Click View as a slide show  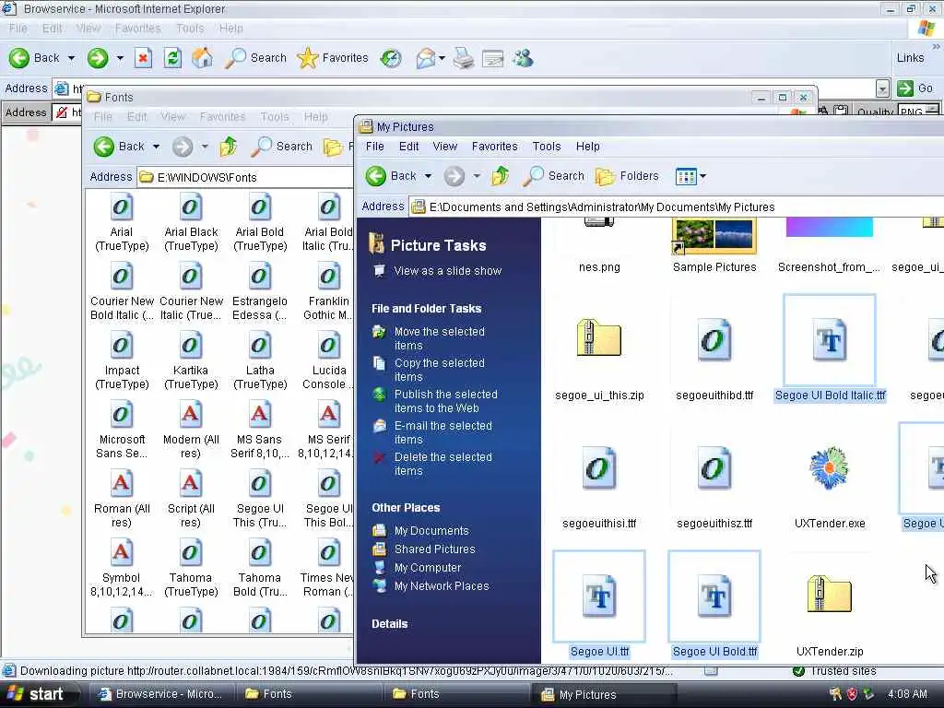tap(447, 271)
